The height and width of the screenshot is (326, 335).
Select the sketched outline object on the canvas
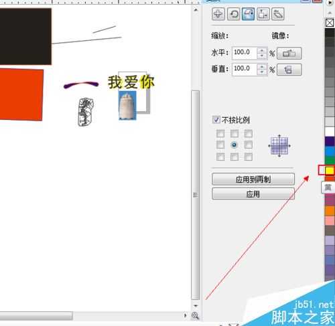click(86, 112)
